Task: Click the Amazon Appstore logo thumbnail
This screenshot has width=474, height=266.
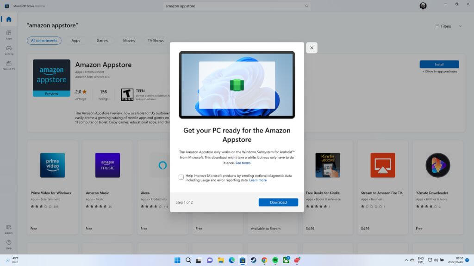Action: tap(52, 78)
